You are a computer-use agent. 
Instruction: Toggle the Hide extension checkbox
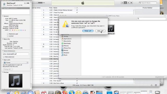(4, 57)
